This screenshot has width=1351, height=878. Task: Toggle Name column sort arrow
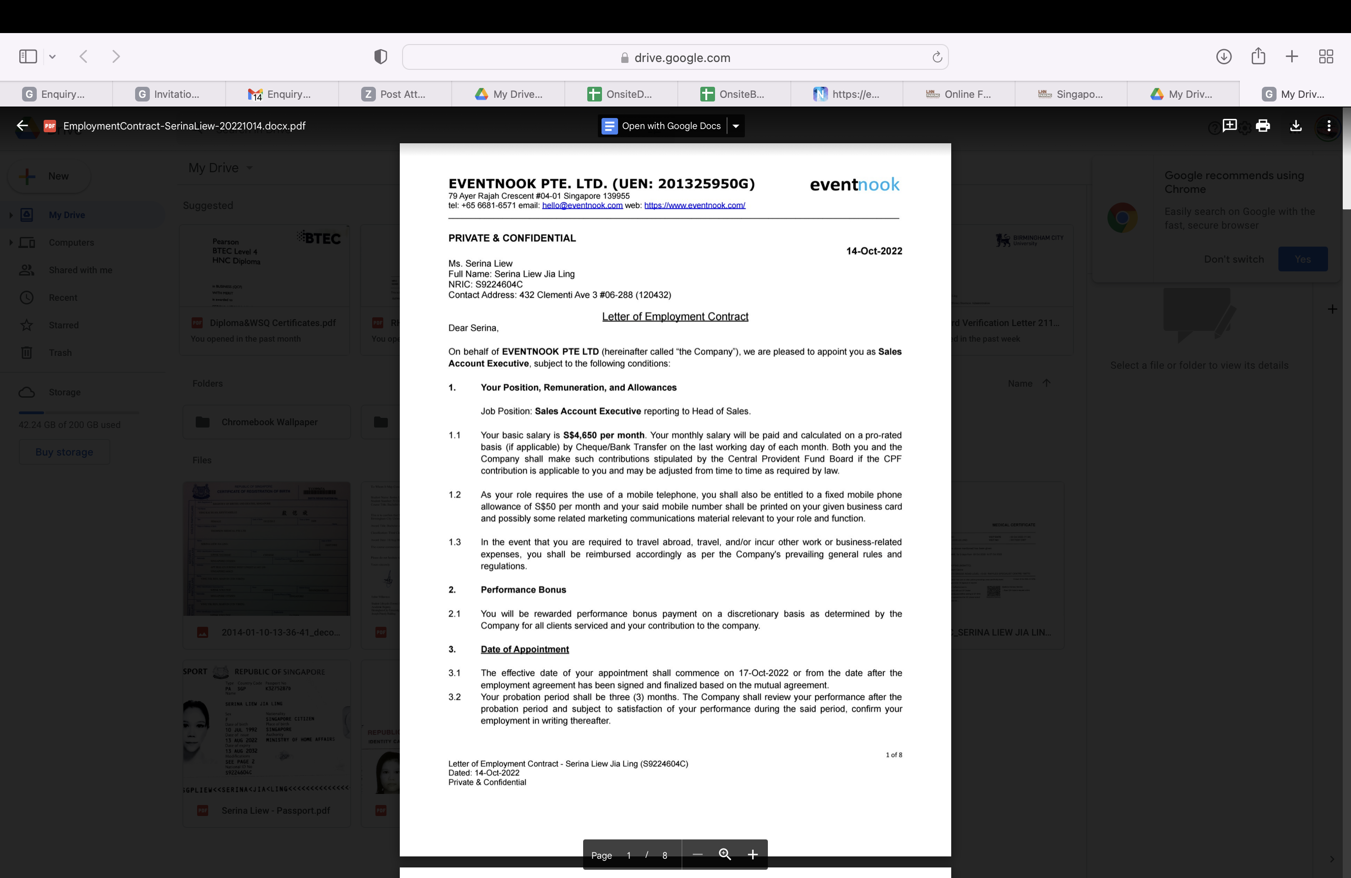click(x=1046, y=383)
